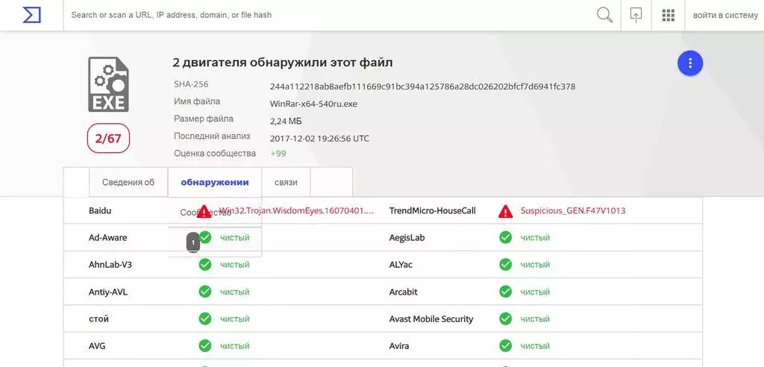Image resolution: width=764 pixels, height=367 pixels.
Task: Switch to the Сведения об tab
Action: coord(128,182)
